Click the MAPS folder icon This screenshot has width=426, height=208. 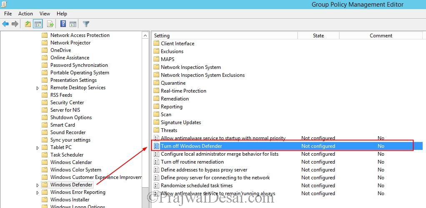[156, 59]
